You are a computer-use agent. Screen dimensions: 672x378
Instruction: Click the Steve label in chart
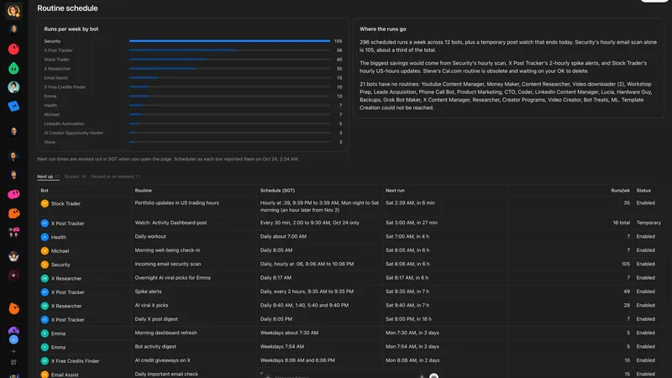(x=50, y=142)
